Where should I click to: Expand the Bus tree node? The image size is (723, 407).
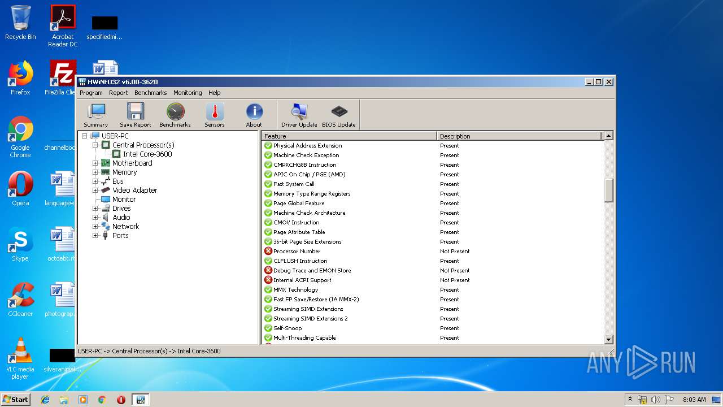(95, 181)
